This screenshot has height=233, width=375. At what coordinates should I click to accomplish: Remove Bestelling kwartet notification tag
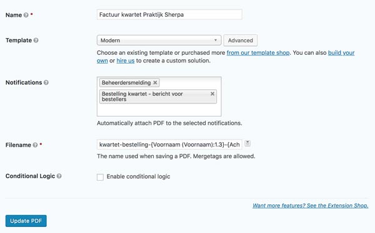tap(212, 93)
